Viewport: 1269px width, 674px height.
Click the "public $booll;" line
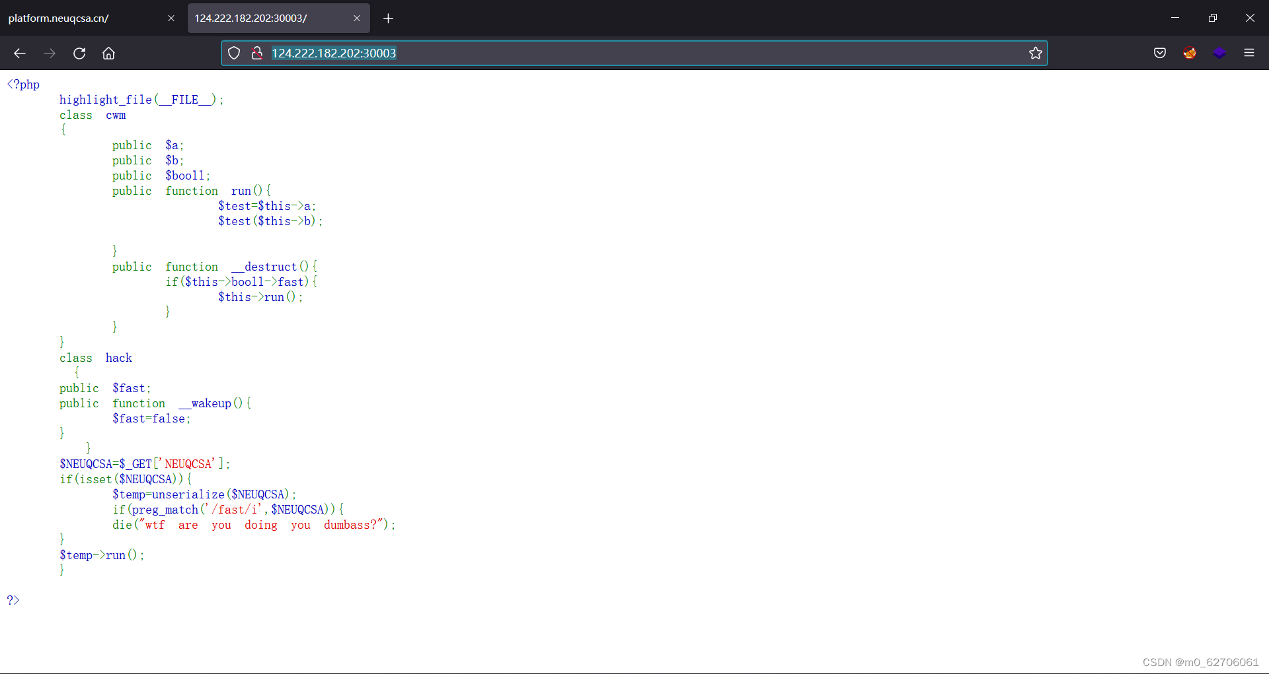(161, 176)
